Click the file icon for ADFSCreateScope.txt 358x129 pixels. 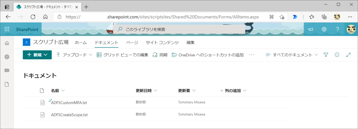coord(42,114)
